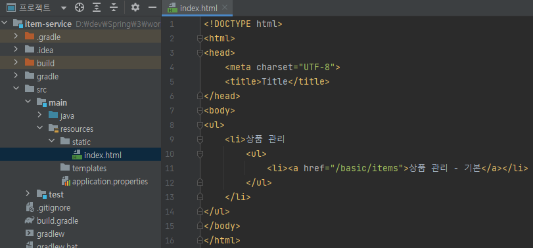Screen dimensions: 533x248
Task: Click line number 1 in gutter
Action: 172,24
